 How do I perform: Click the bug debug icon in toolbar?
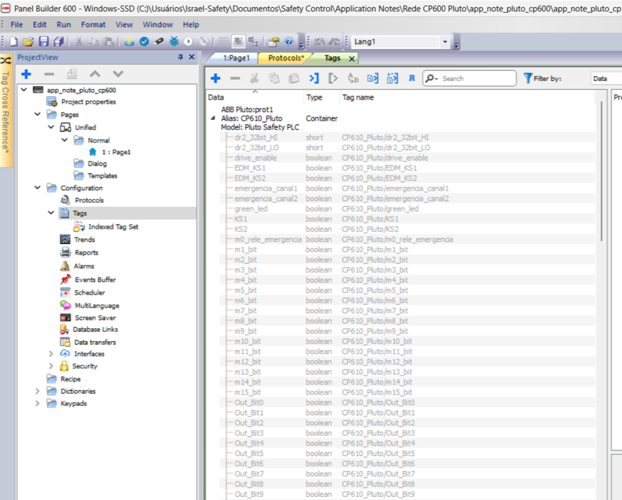tap(174, 41)
